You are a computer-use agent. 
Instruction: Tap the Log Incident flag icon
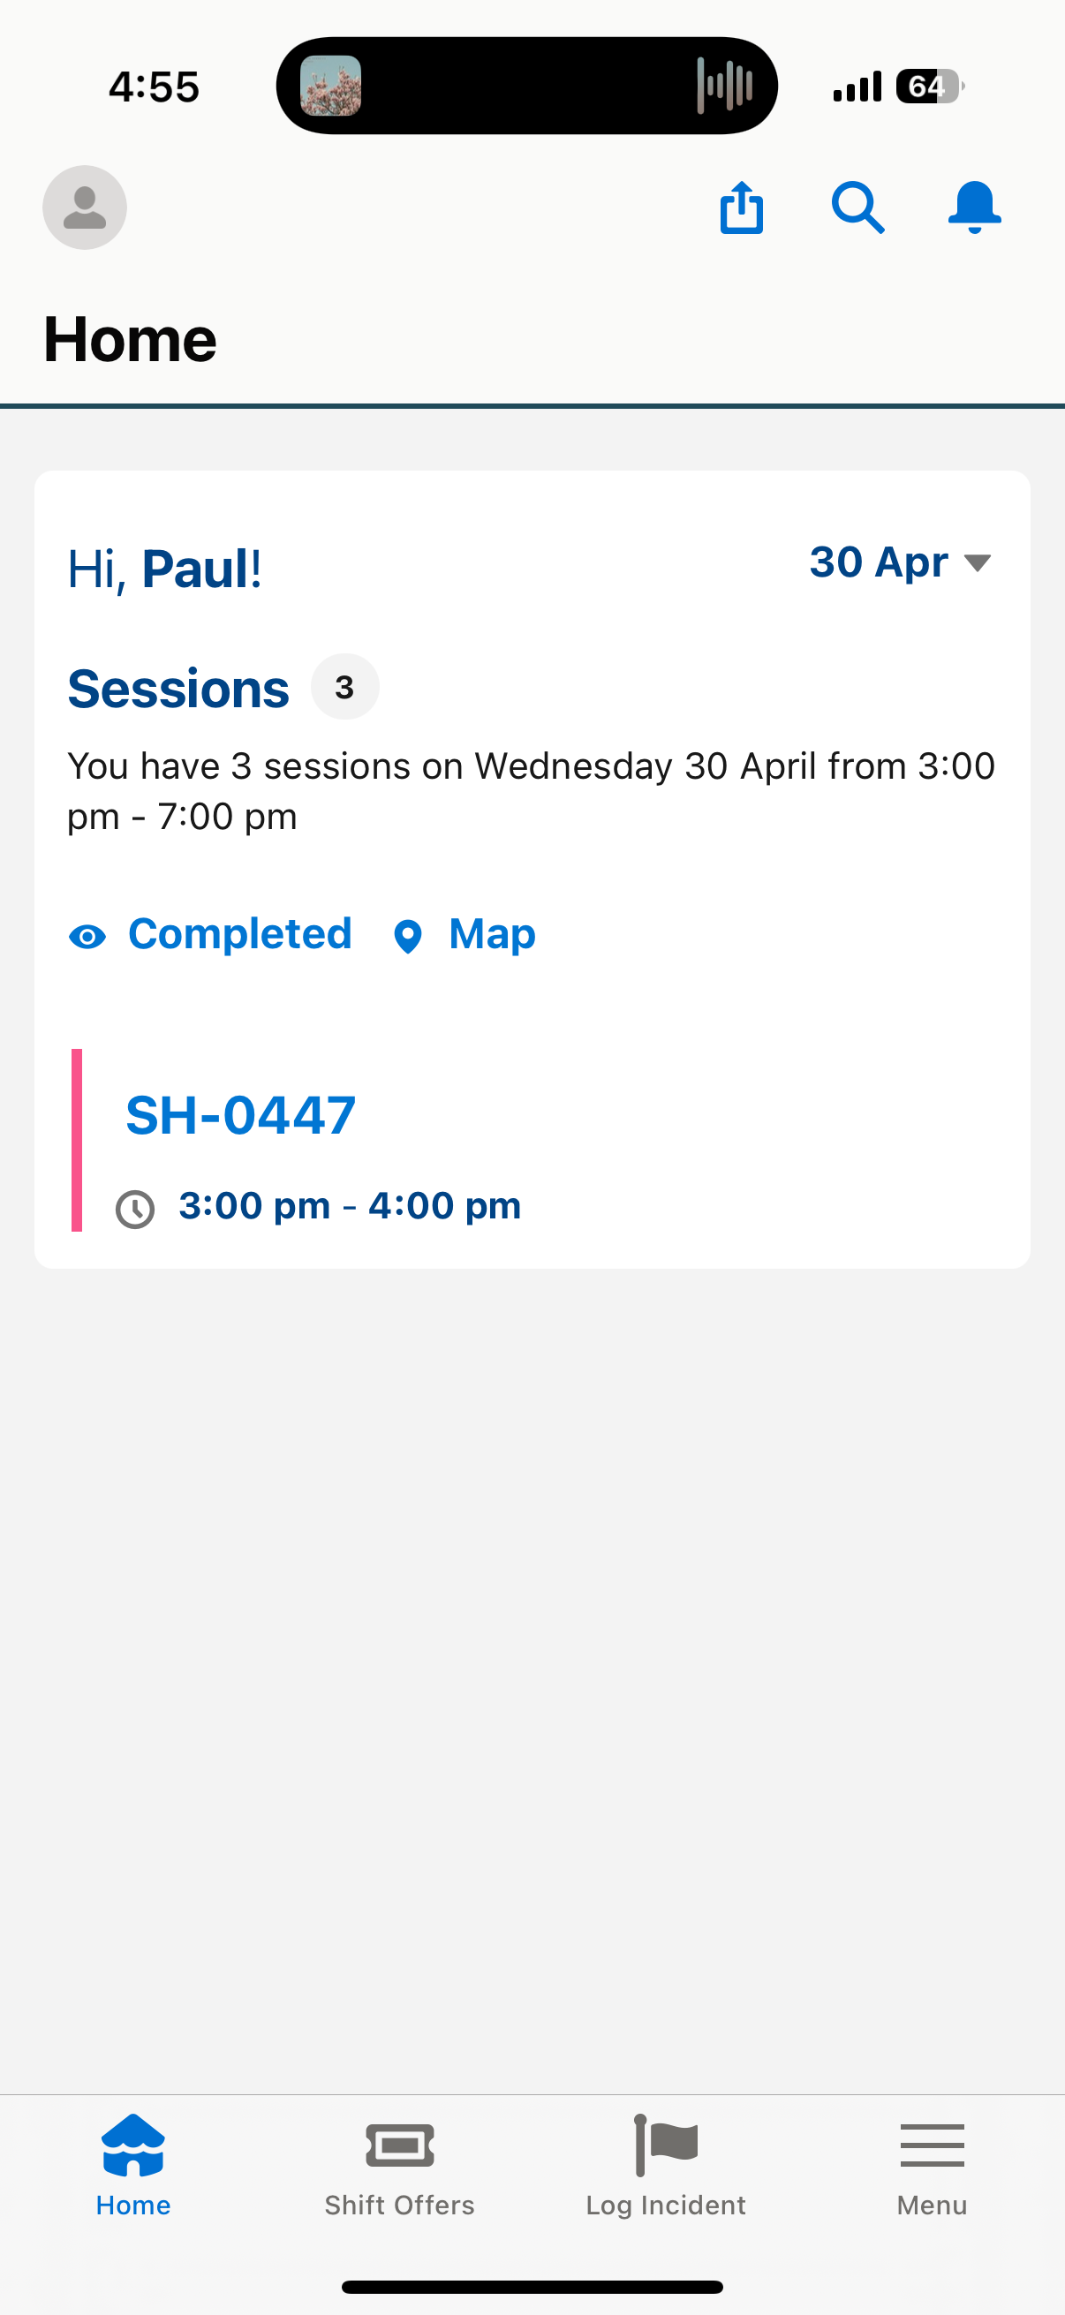(666, 2145)
